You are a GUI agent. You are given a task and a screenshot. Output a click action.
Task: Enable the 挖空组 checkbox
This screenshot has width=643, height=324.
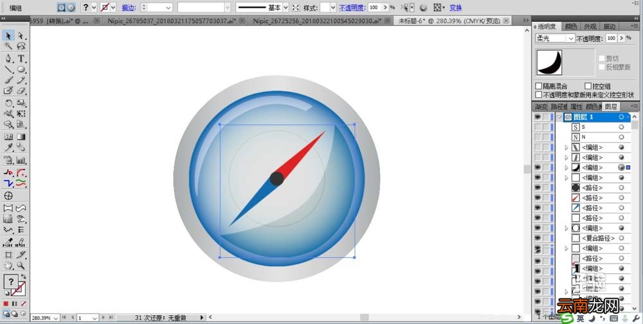tap(588, 86)
